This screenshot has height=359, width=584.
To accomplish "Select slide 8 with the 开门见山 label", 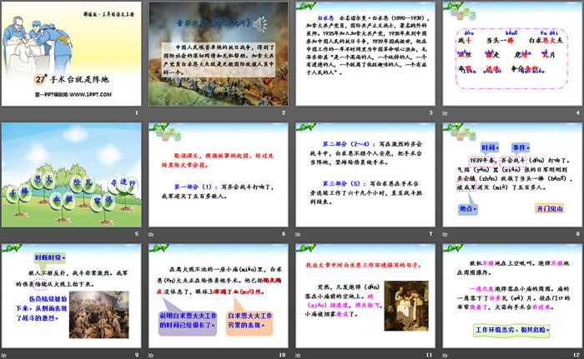I will tap(512, 175).
